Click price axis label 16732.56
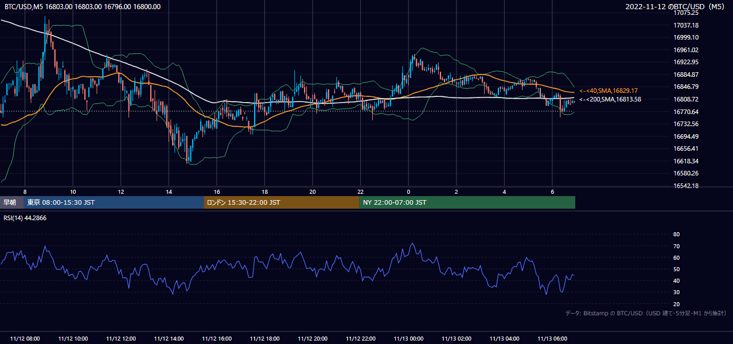Viewport: 733px width, 344px height. 685,124
